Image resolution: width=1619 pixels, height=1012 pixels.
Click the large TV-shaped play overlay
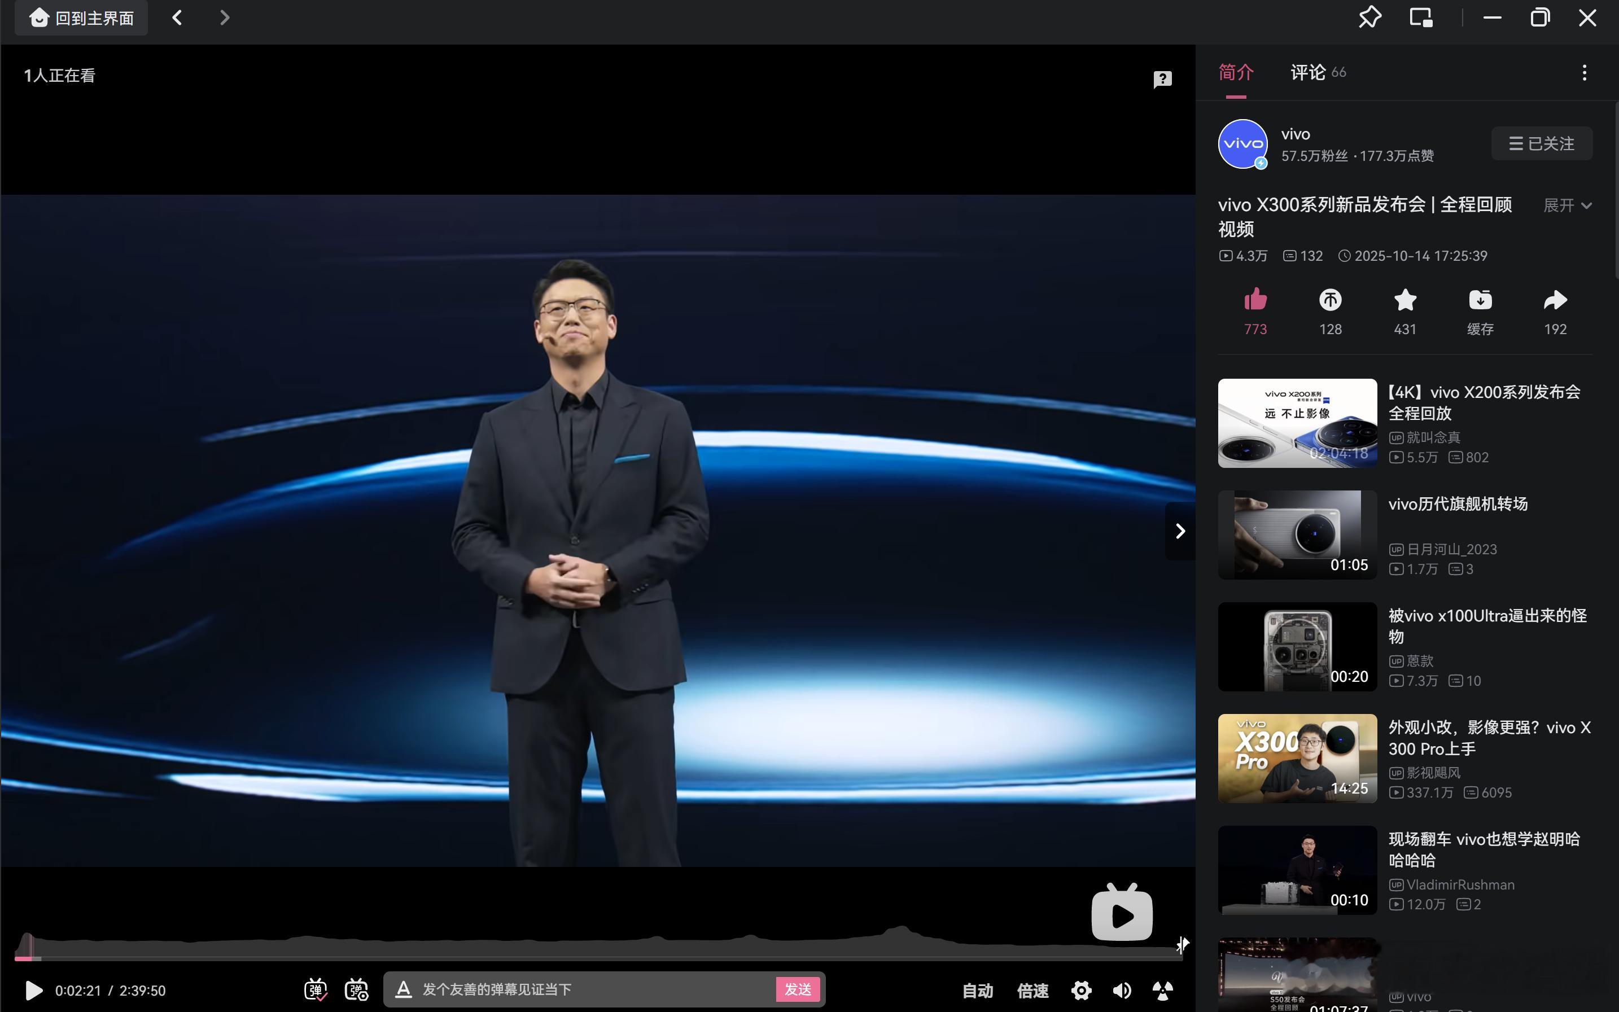[1122, 912]
